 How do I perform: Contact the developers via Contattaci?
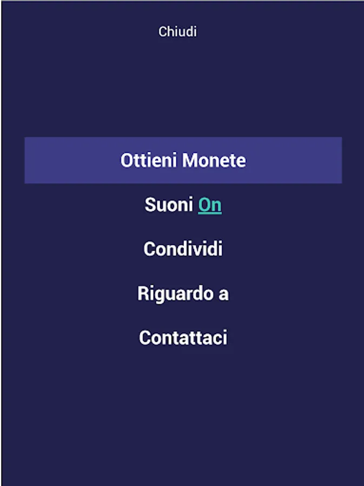tap(183, 338)
